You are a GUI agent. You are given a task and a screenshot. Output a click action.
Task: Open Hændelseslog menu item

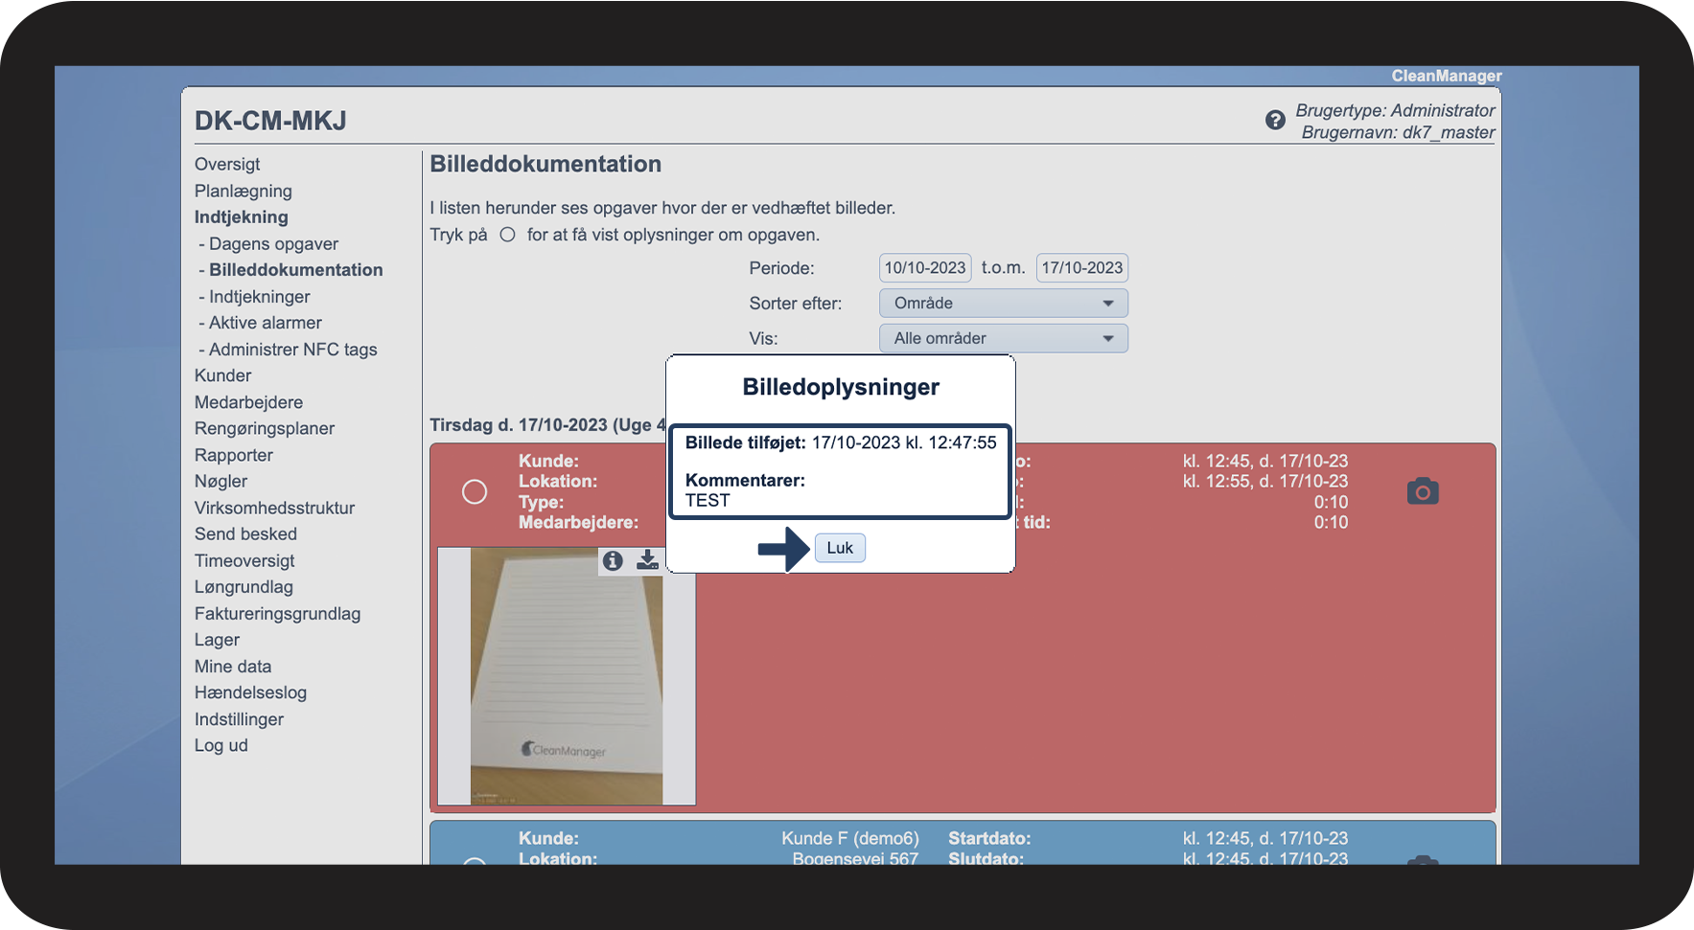coord(251,692)
